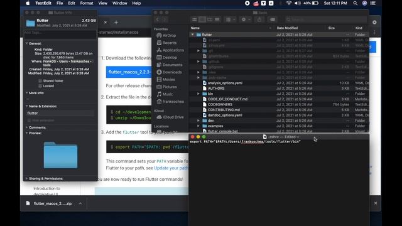Collapse the Preview section
Viewport: 402px width, 226px height.
(26, 133)
